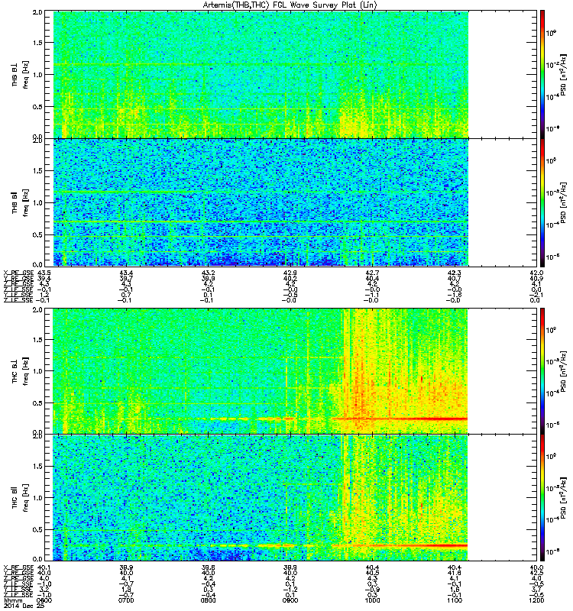Click the PSD [nT²/Hz] label of the THB B⊥ colorbar
This screenshot has width=573, height=611.
[x=563, y=75]
